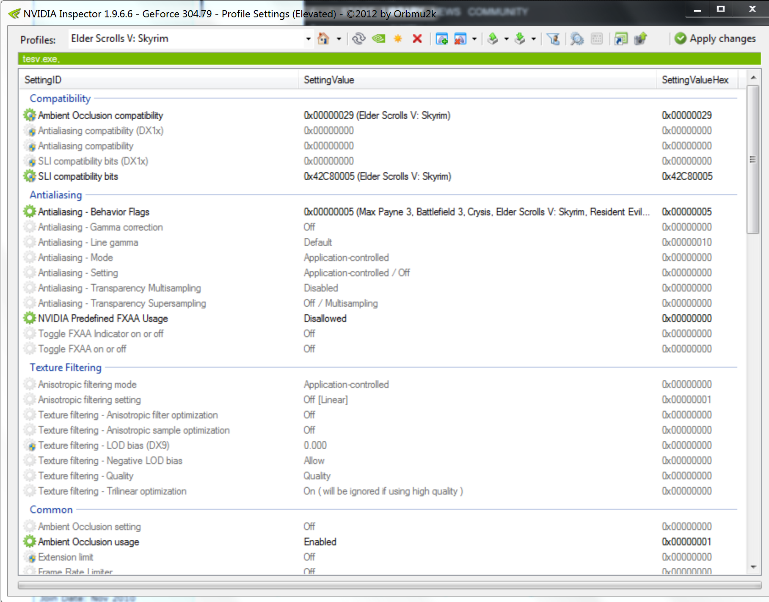Maximize the NVIDIA Inspector window
769x602 pixels.
(x=721, y=9)
